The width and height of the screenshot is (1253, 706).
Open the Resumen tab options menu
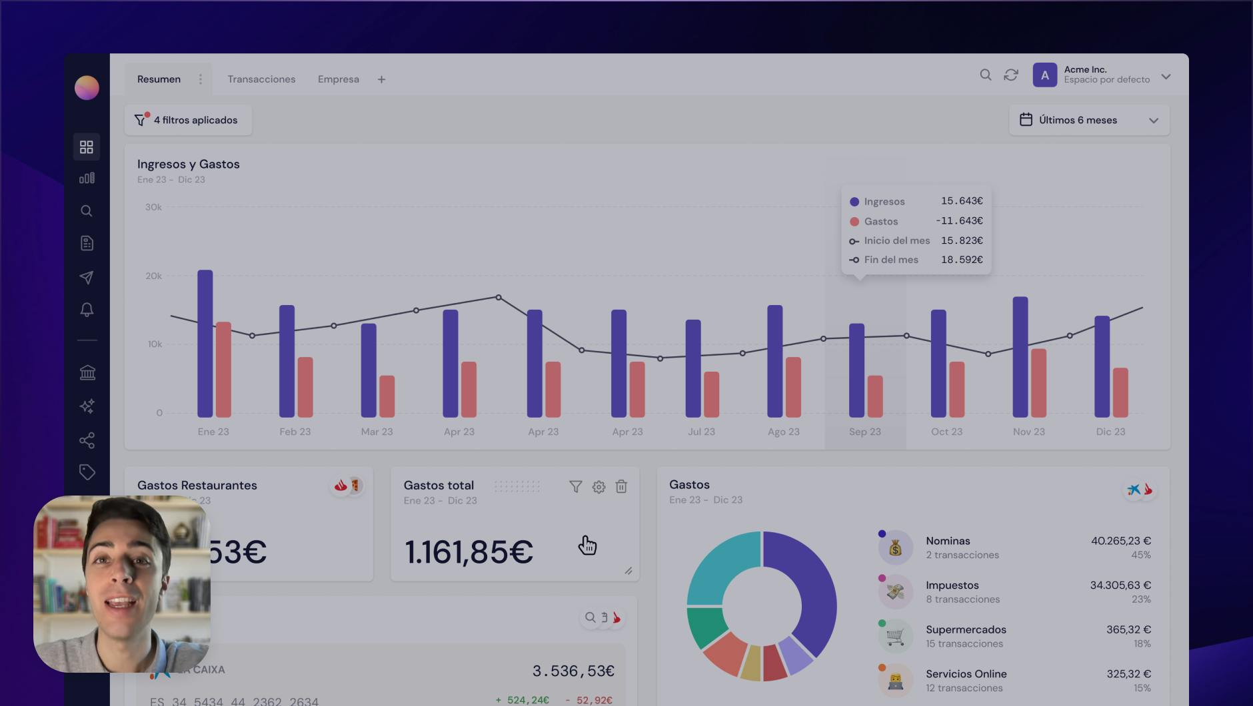(x=200, y=79)
